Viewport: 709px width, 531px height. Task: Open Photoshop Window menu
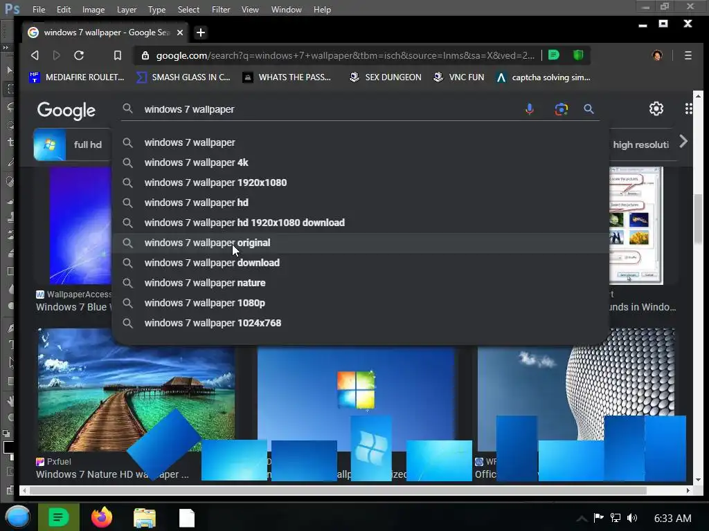click(286, 10)
